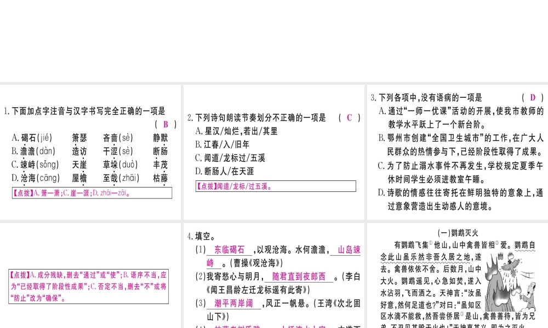Click 至哉(zhāi) in question 1
Viewport: 548px width, 328px height.
click(x=121, y=178)
